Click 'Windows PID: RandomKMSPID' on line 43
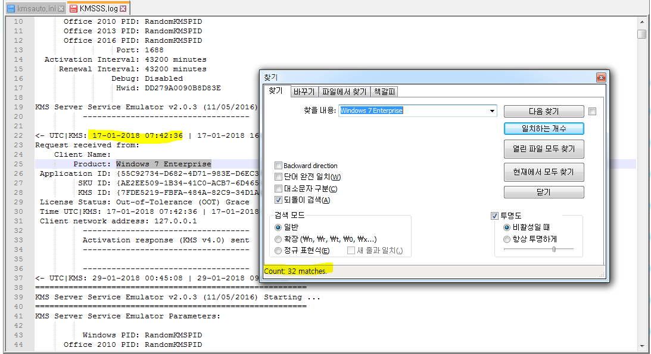Image resolution: width=651 pixels, height=354 pixels. (142, 335)
